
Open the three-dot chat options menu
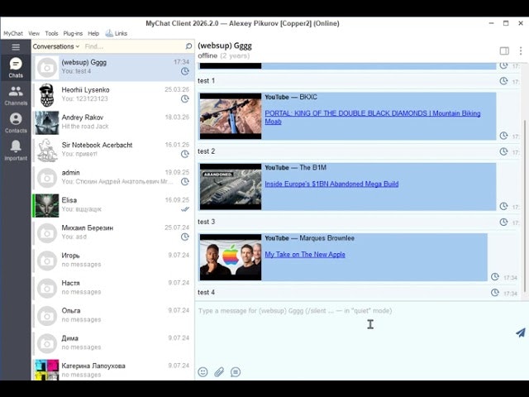click(521, 50)
